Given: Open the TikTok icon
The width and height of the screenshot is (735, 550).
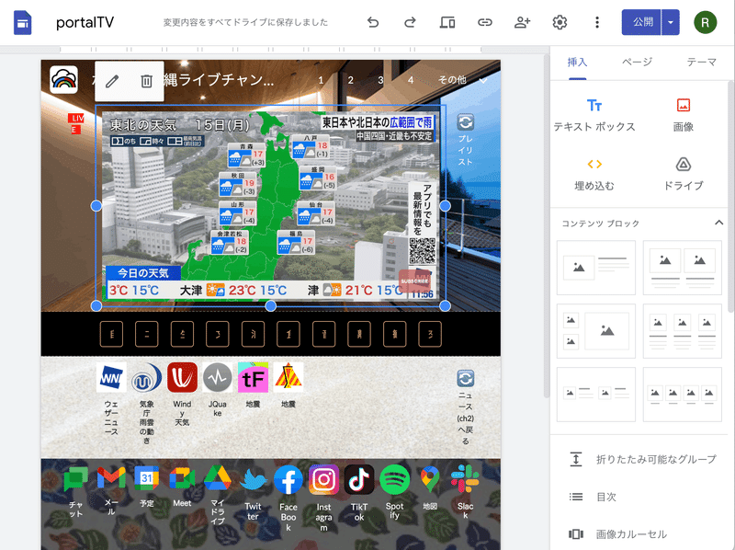Looking at the screenshot, I should [359, 479].
